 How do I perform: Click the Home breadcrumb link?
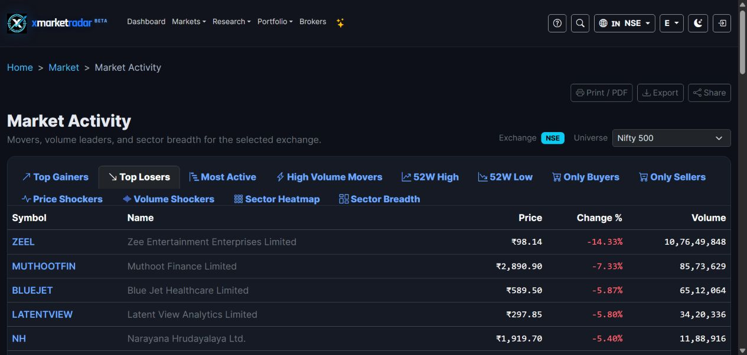[19, 67]
